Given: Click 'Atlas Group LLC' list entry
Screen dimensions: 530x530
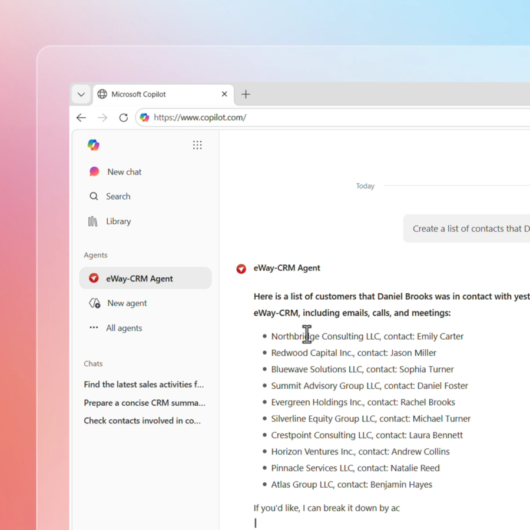Looking at the screenshot, I should [x=352, y=485].
